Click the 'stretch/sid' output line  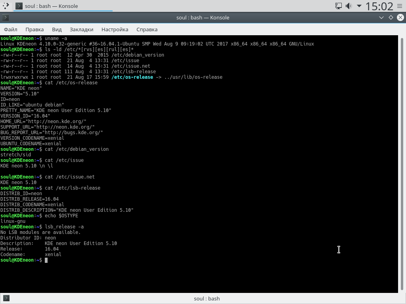click(x=15, y=155)
